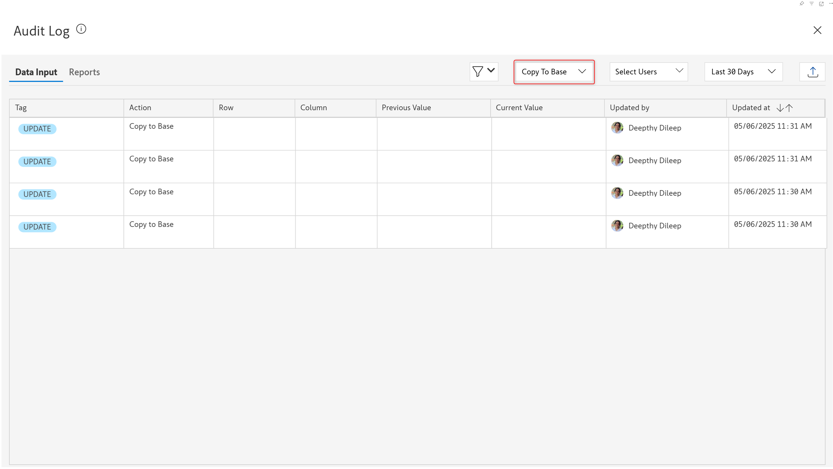The image size is (833, 469).
Task: Select the Data Input tab
Action: click(36, 72)
